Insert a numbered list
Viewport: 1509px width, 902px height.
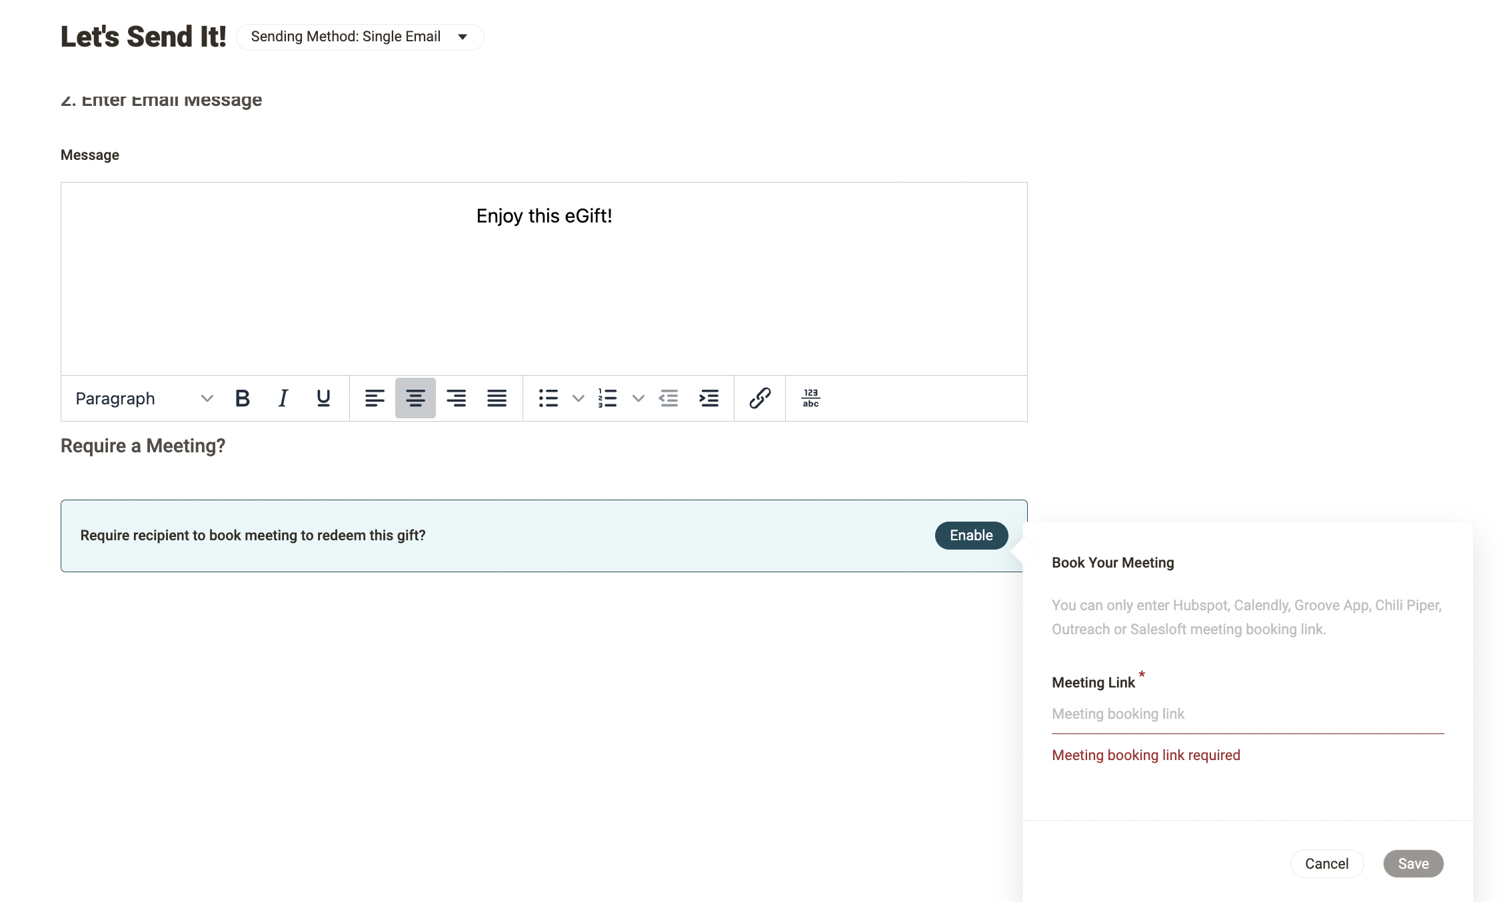pos(607,398)
